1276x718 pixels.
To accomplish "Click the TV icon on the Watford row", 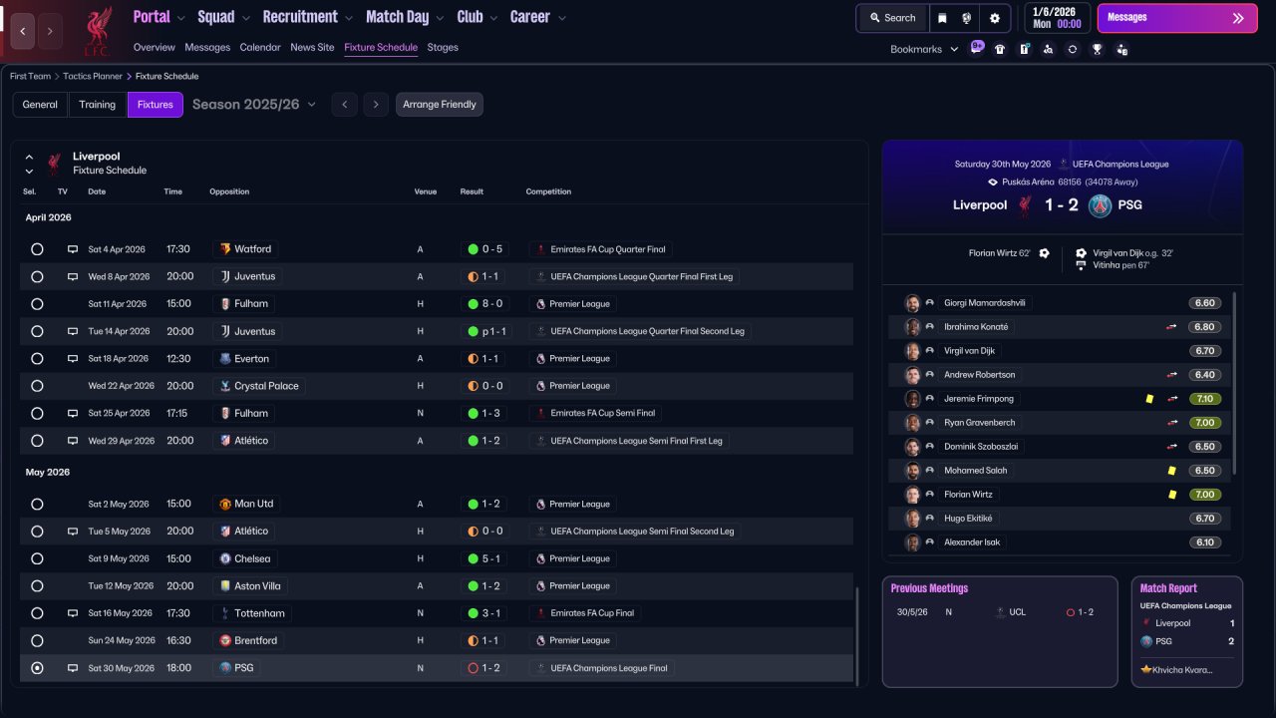I will 72,249.
